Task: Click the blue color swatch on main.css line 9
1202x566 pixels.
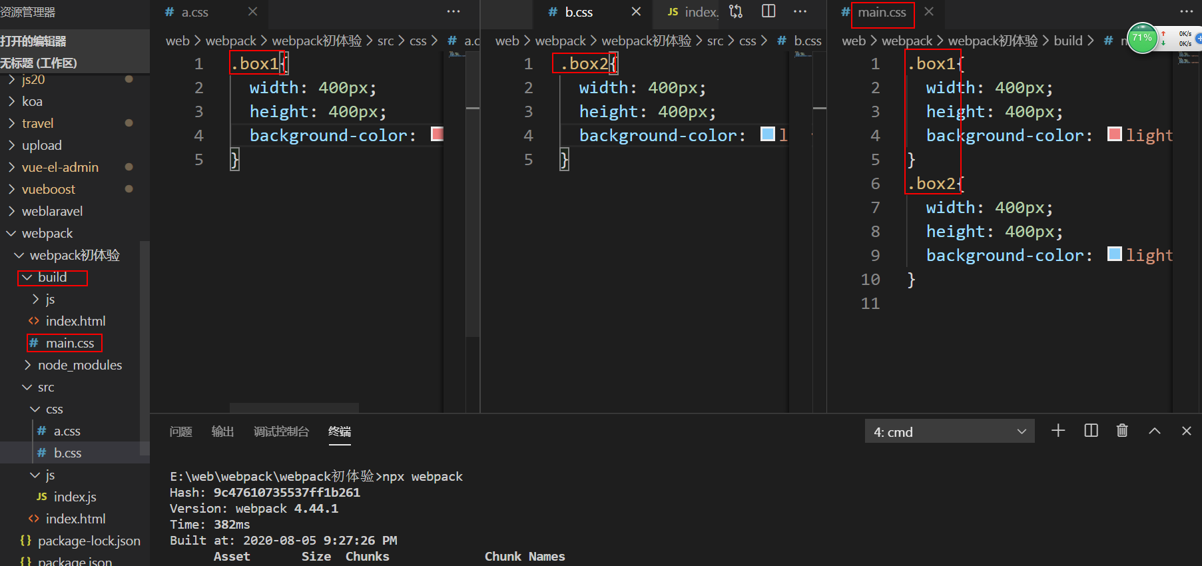Action: point(1114,254)
